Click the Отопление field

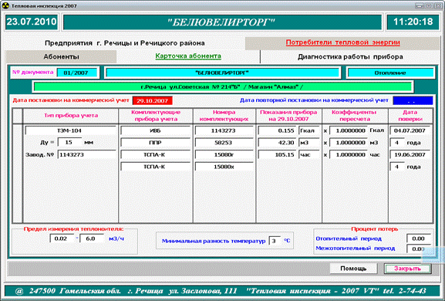coord(390,73)
